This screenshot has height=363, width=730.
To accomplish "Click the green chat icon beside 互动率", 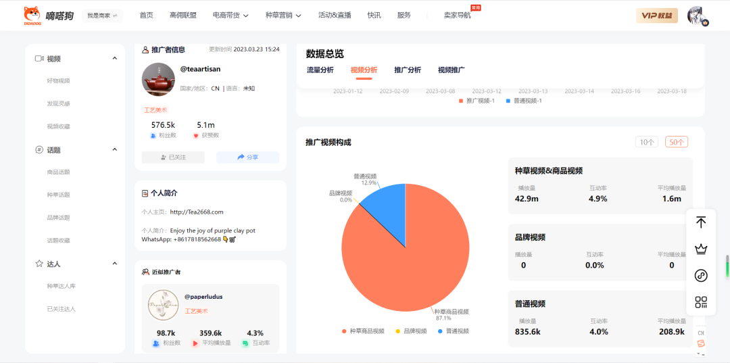I will click(245, 343).
